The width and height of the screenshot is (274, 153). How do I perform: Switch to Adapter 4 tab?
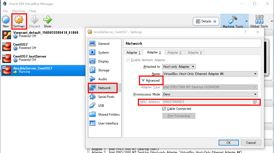pos(195,52)
